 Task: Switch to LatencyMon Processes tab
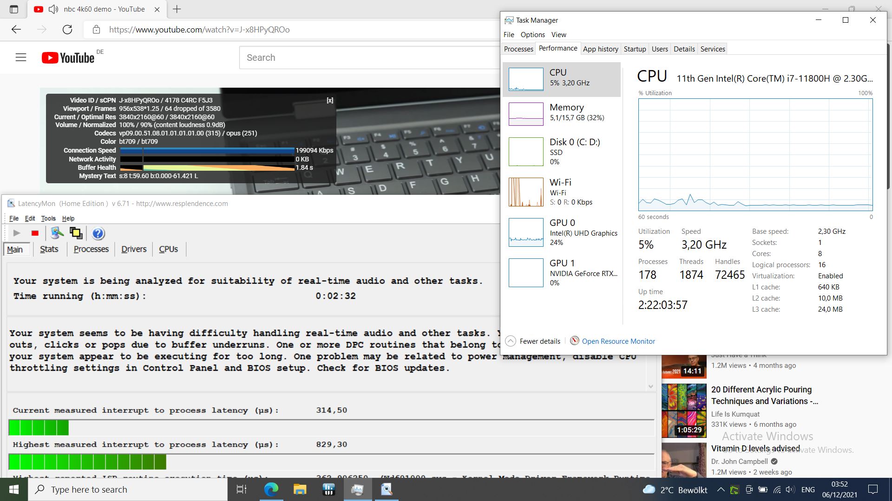[91, 249]
